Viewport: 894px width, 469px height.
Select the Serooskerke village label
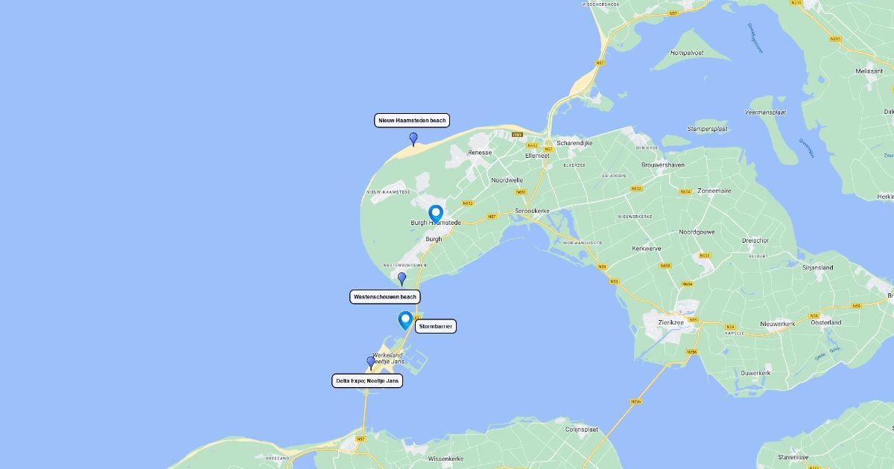[x=532, y=211]
